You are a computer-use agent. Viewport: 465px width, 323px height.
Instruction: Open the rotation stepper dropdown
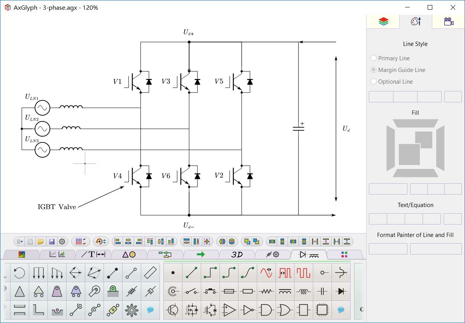click(x=104, y=240)
